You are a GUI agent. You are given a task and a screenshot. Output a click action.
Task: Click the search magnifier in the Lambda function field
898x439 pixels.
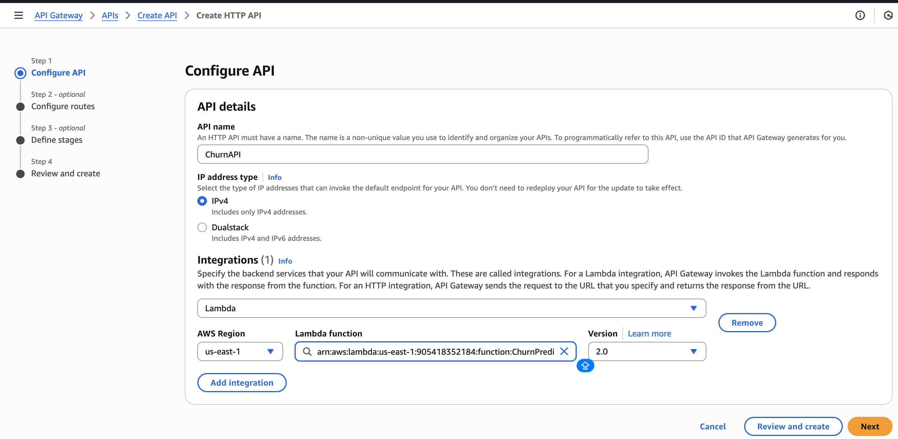click(x=308, y=352)
